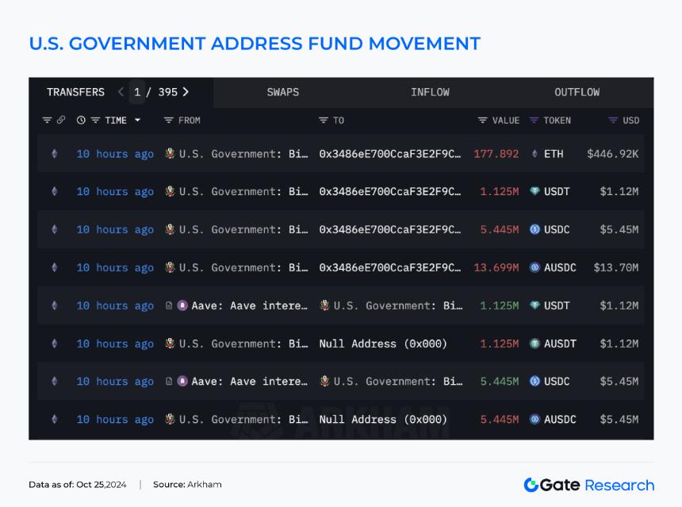Click the page number field showing 1
Viewport: 682px width, 507px height.
click(137, 92)
